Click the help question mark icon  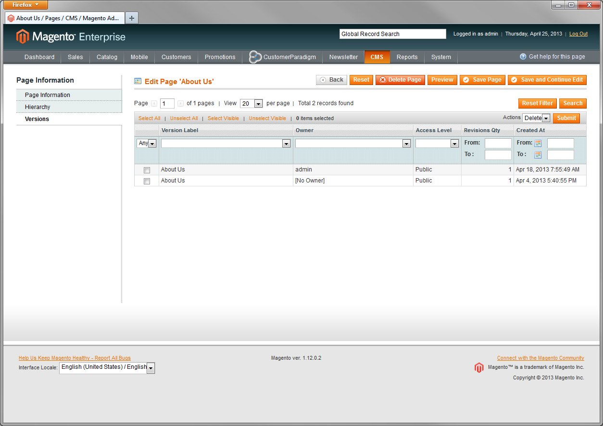pos(523,57)
